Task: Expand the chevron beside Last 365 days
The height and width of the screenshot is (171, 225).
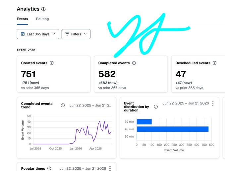Action: (x=54, y=34)
